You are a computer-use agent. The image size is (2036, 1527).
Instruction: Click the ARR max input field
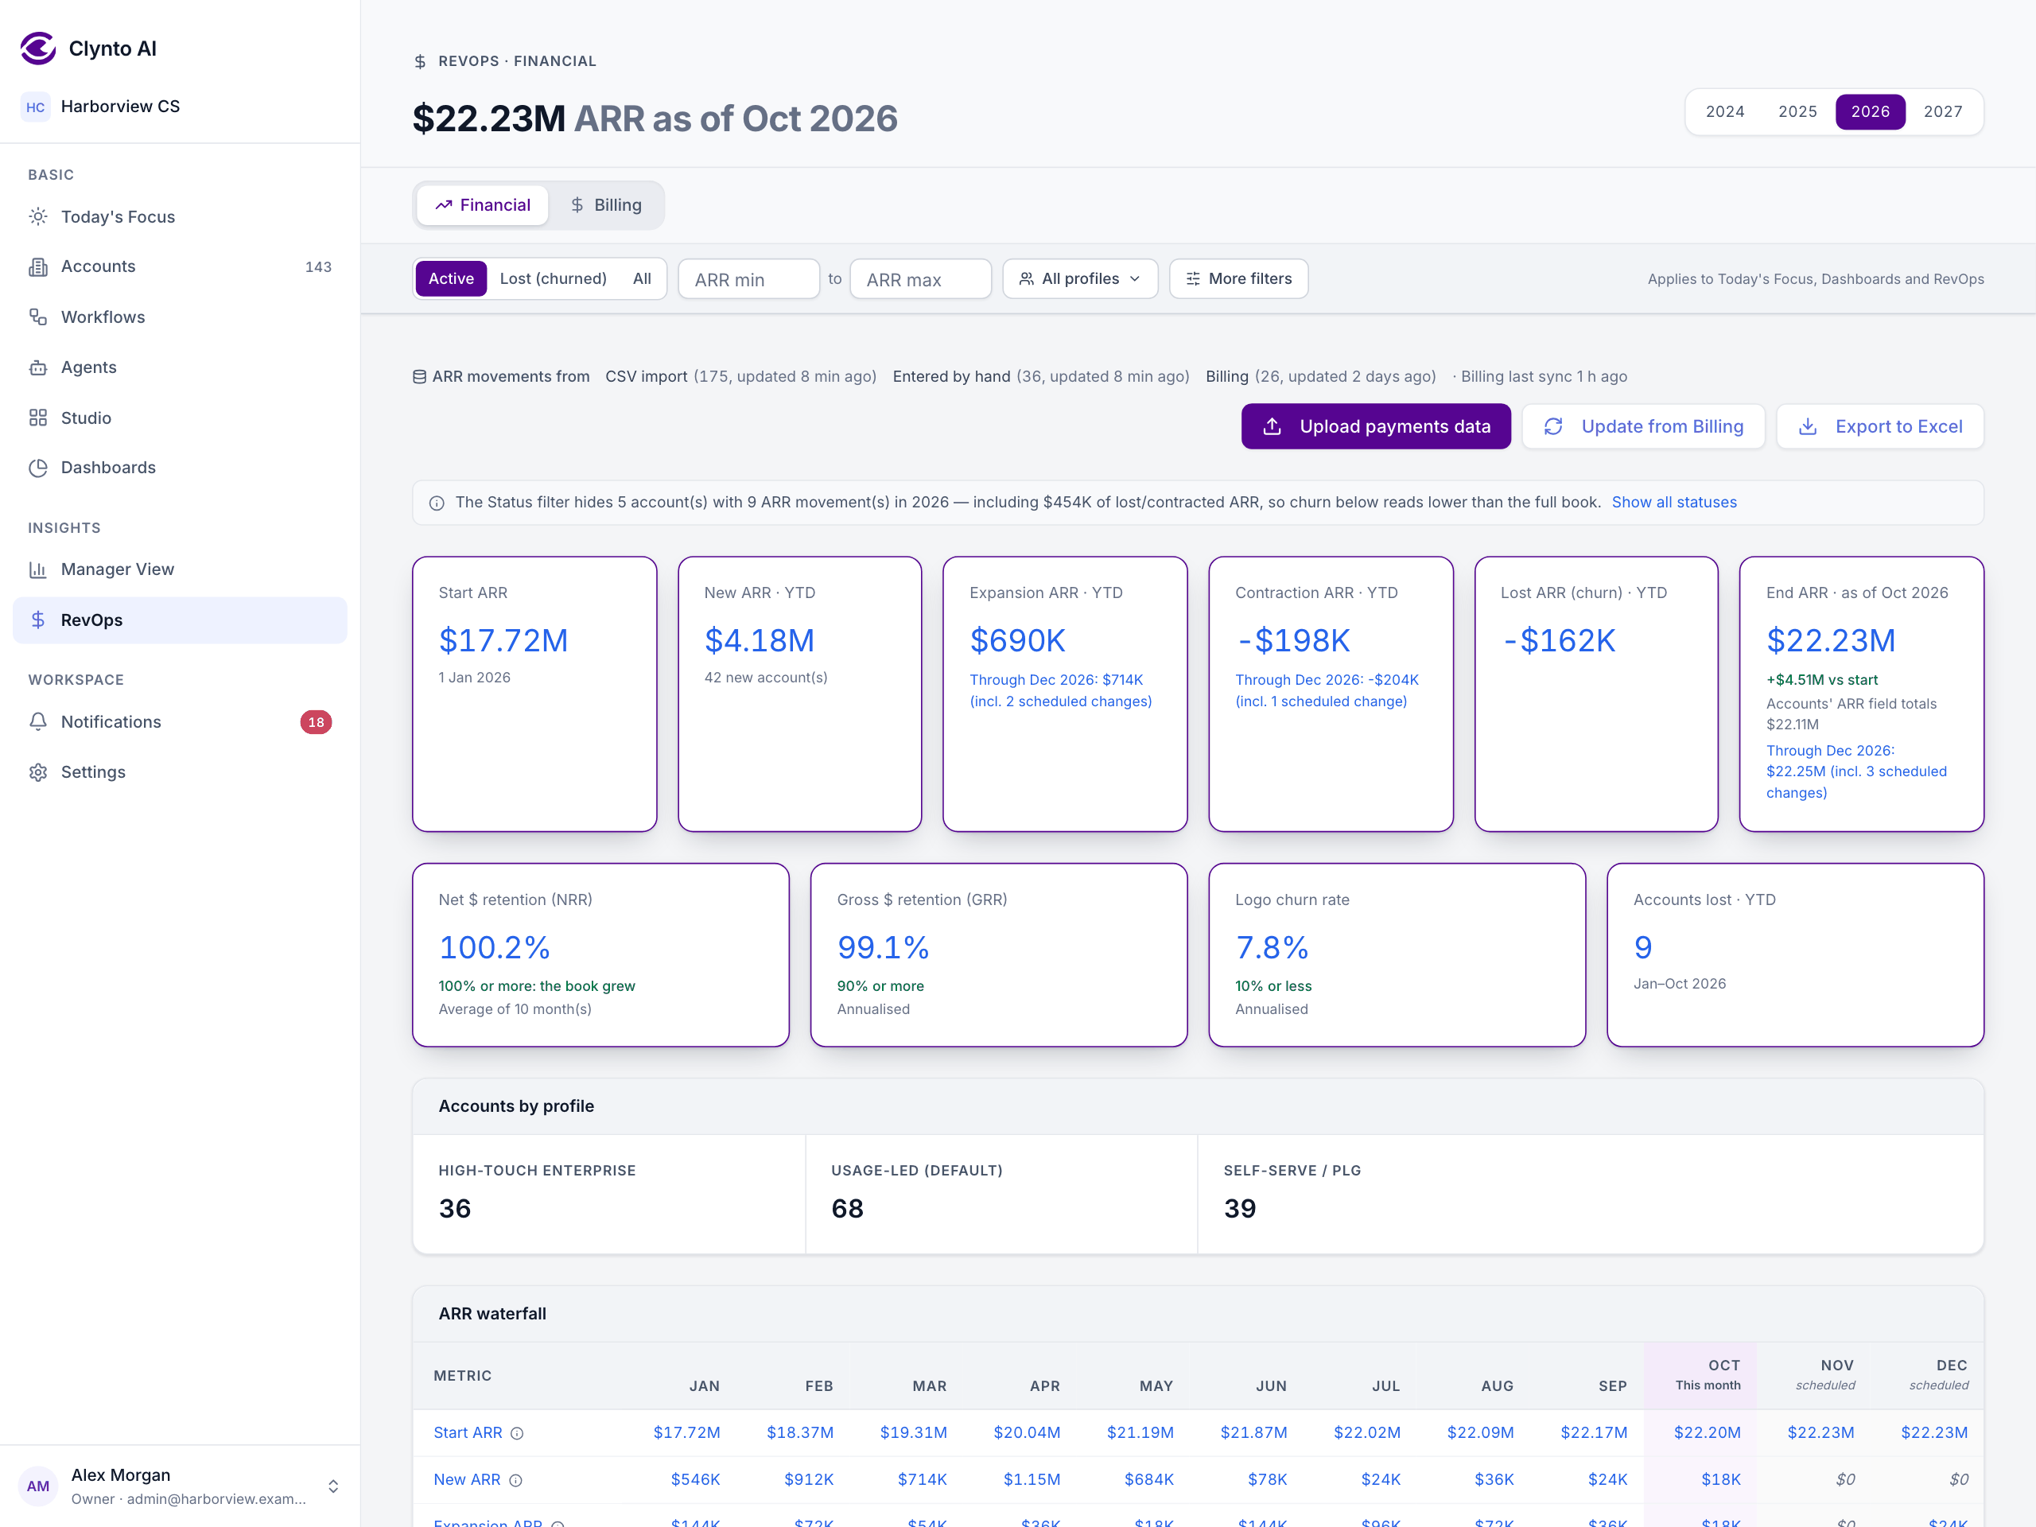[920, 279]
